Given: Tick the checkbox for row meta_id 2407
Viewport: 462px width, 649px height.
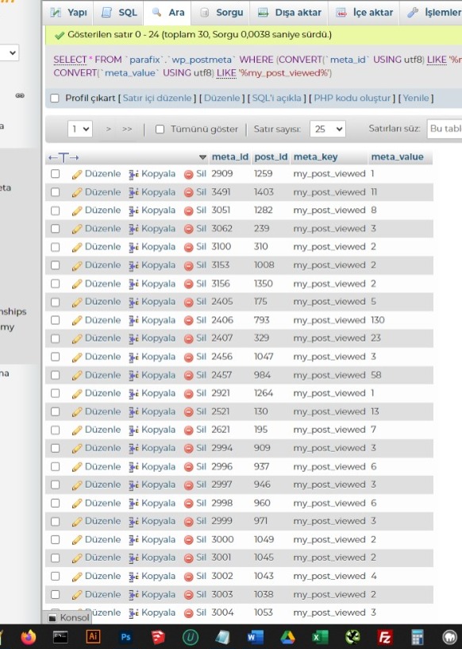Looking at the screenshot, I should (x=55, y=338).
